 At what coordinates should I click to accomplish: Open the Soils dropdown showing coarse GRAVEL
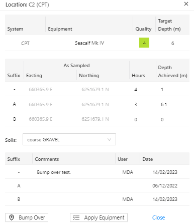point(69,139)
